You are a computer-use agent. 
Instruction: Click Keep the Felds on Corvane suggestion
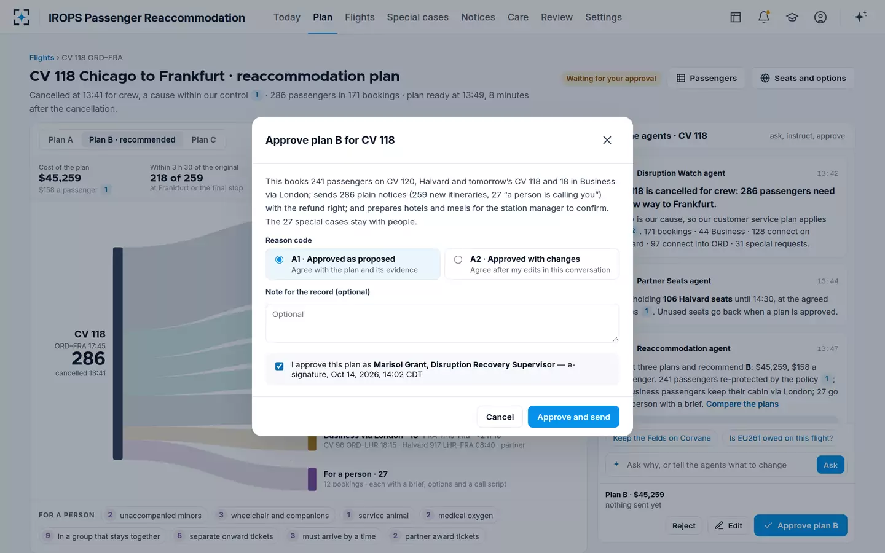click(662, 438)
